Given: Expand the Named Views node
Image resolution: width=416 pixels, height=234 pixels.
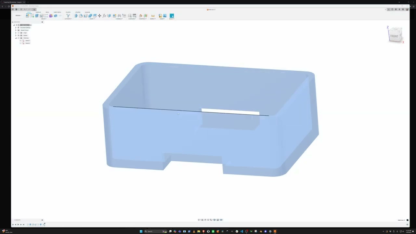Looking at the screenshot, I should pyautogui.click(x=16, y=30).
